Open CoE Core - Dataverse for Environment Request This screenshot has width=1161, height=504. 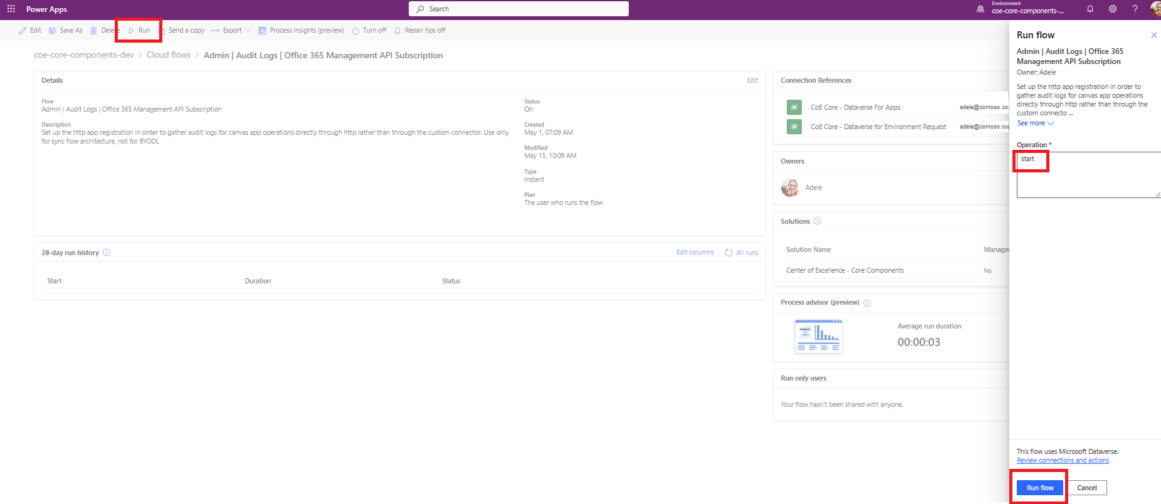tap(878, 127)
